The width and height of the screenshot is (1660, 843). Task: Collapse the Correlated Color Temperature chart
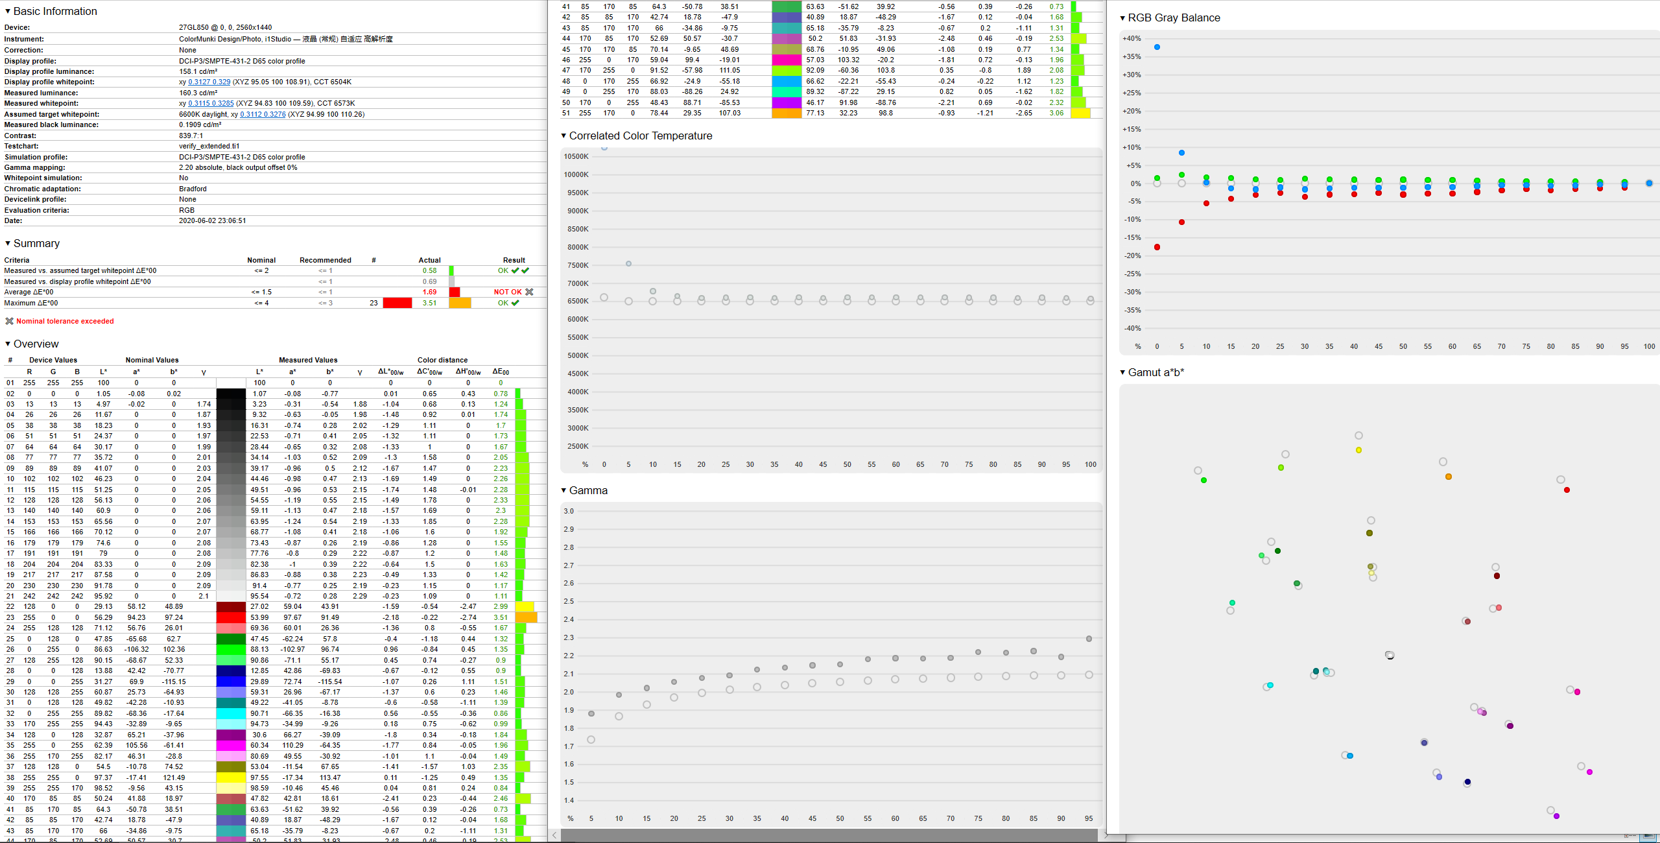coord(563,136)
